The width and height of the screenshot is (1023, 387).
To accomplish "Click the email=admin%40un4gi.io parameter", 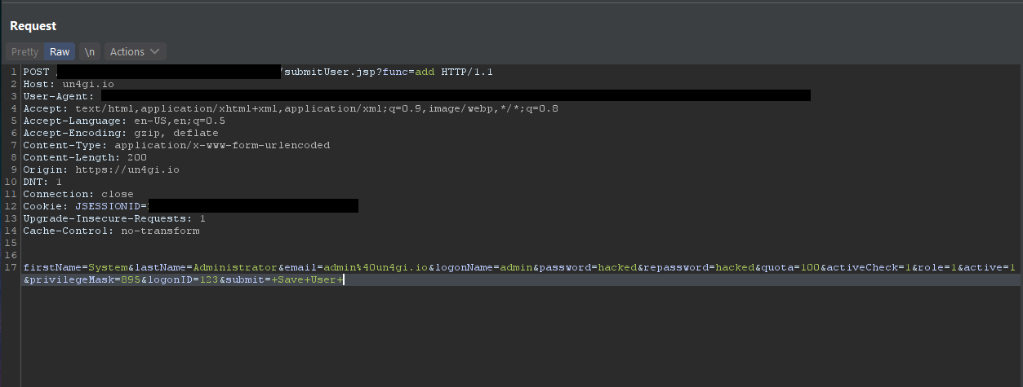I will coord(356,267).
